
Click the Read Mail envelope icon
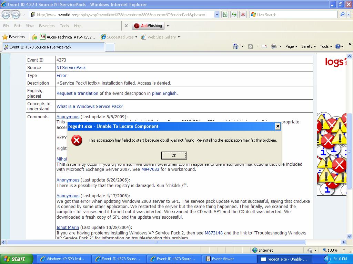coord(264,46)
